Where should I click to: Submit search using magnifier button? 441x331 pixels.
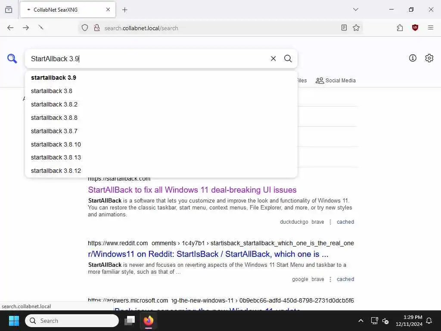(288, 59)
